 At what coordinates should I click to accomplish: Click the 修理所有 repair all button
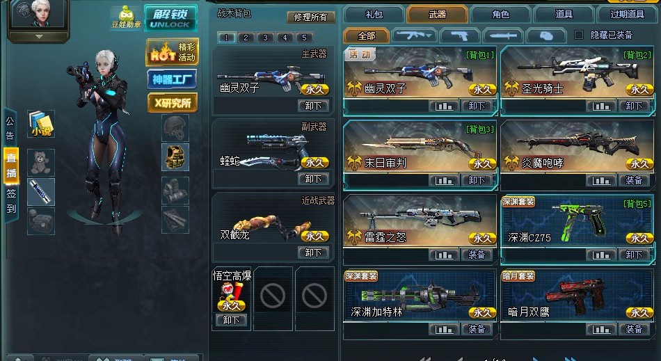(311, 17)
